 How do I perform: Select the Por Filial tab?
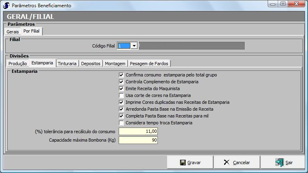click(x=31, y=31)
